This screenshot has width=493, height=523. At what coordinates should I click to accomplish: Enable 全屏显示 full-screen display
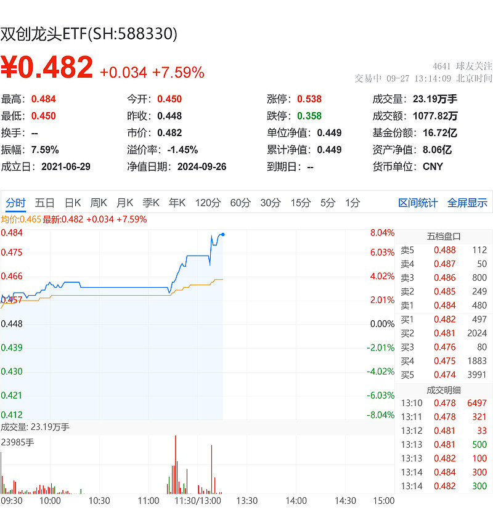(x=470, y=202)
